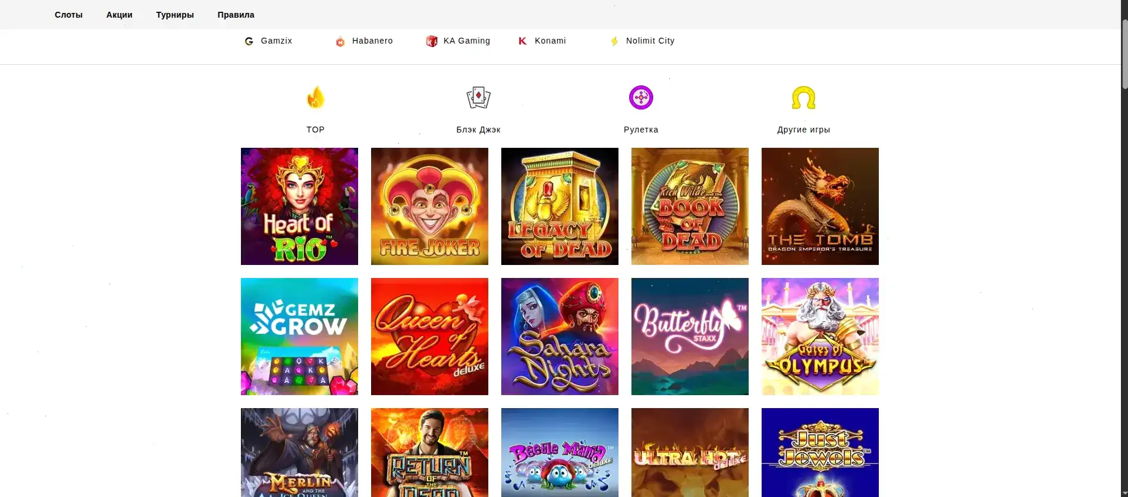Screen dimensions: 1128x497
Task: Start the Sahara Nights slot
Action: coord(560,336)
